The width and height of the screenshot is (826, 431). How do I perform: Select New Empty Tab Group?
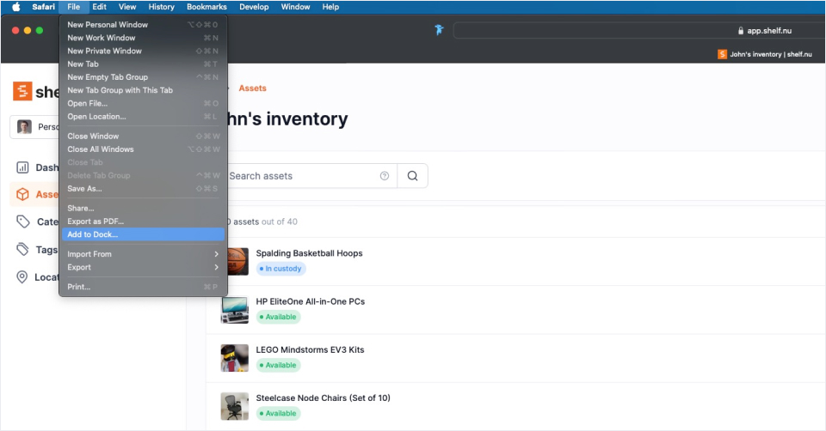[x=143, y=77]
